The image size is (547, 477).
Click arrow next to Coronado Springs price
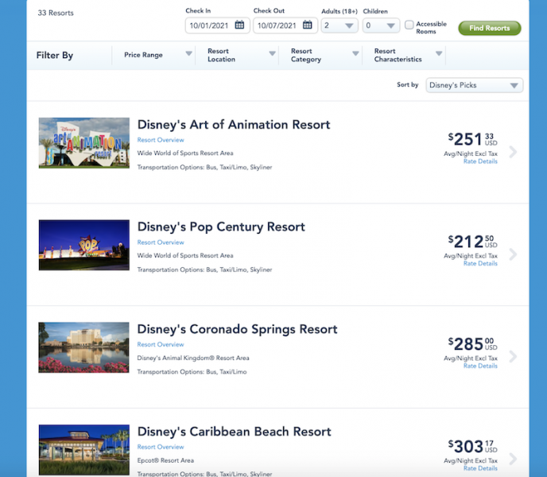pyautogui.click(x=513, y=357)
